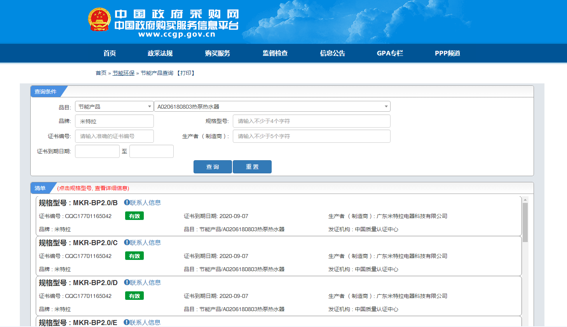
Task: Click 发证机构 中国质量认证中心 in MKR-BP2.0/B row
Action: tap(363, 229)
